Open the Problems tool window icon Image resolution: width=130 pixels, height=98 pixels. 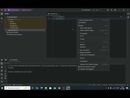click(2, 78)
